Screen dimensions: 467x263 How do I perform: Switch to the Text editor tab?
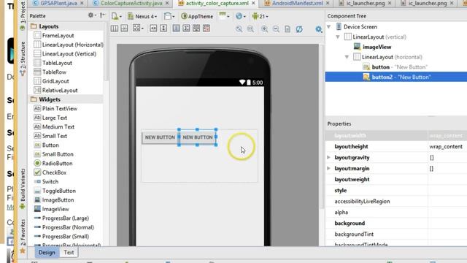(69, 252)
